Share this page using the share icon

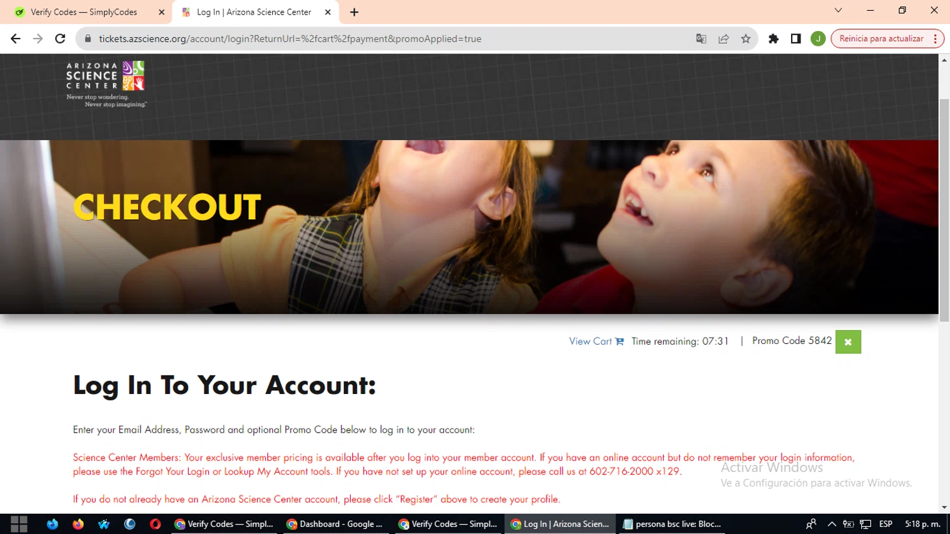click(723, 39)
